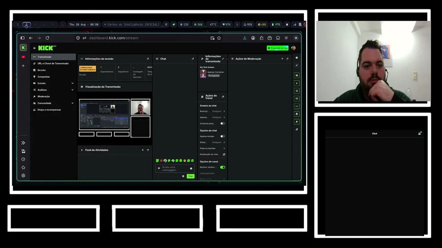Open chat settings gear icon

point(183,176)
